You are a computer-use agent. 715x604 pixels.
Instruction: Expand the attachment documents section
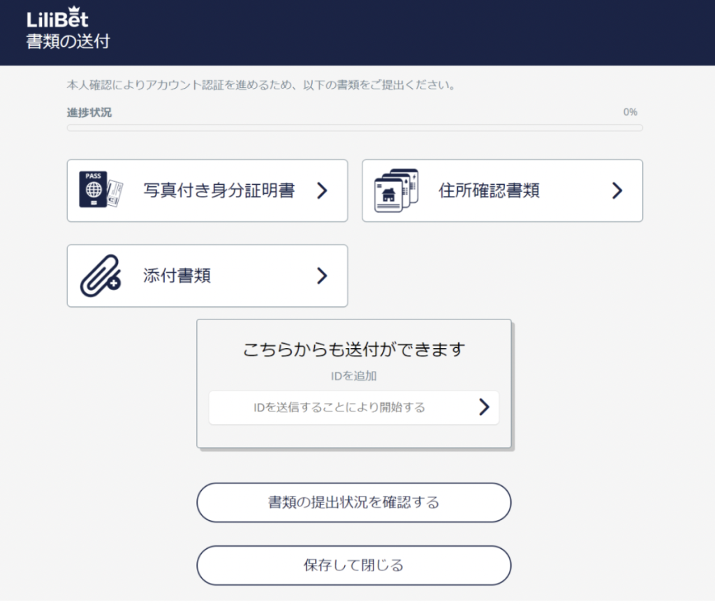coord(207,275)
